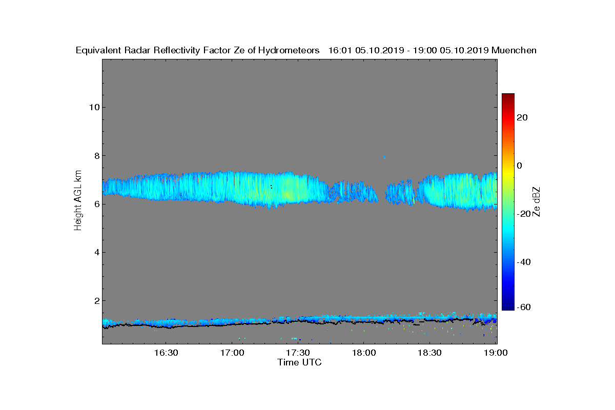Click the x-axis label 'Time UTC'
615x410 pixels.
[300, 362]
